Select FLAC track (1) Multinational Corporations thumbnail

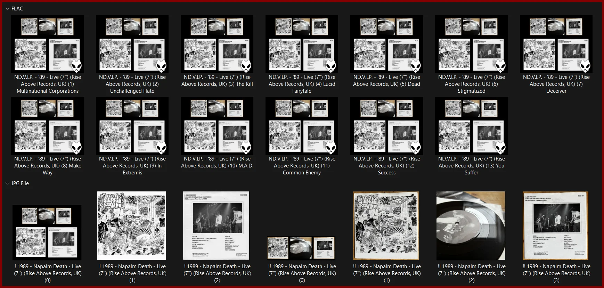(47, 44)
